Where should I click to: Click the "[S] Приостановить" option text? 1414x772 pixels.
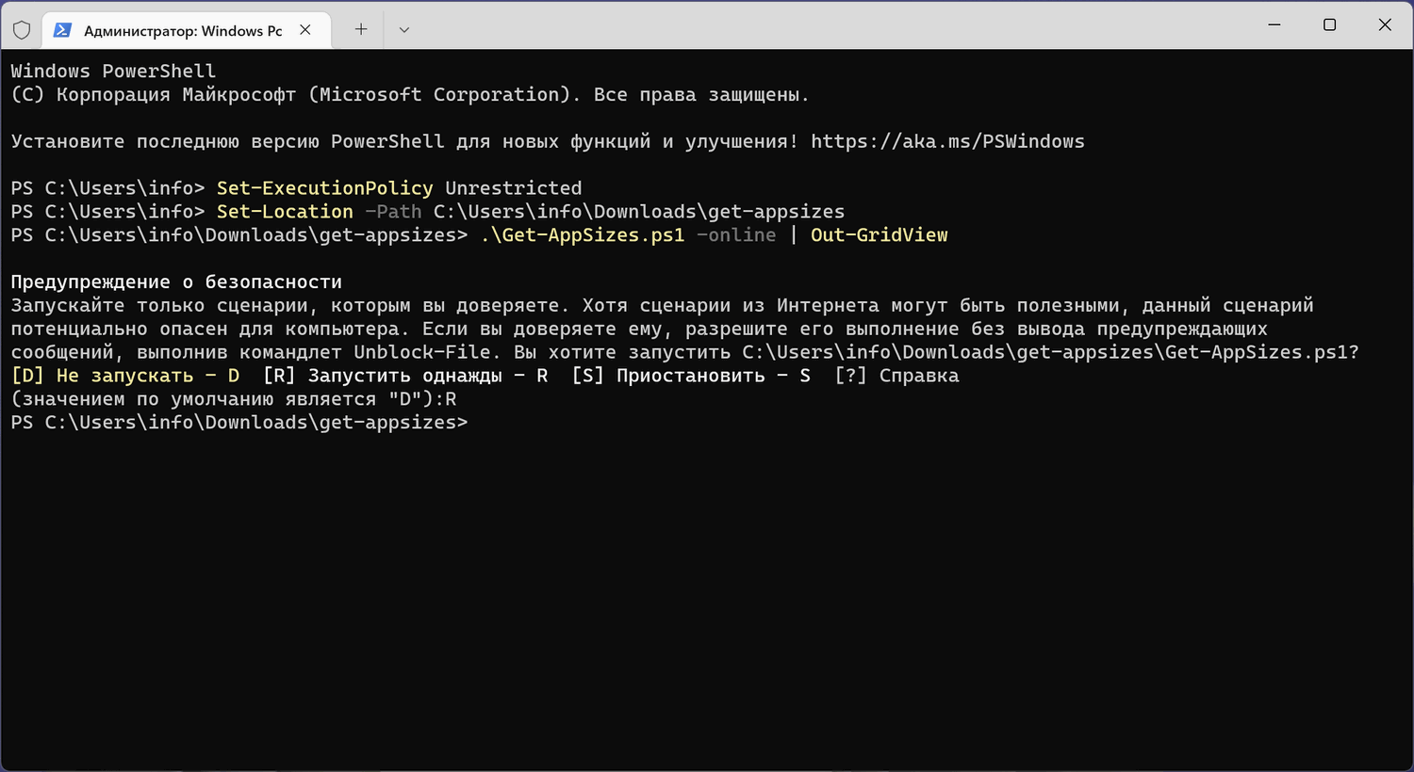click(x=668, y=376)
